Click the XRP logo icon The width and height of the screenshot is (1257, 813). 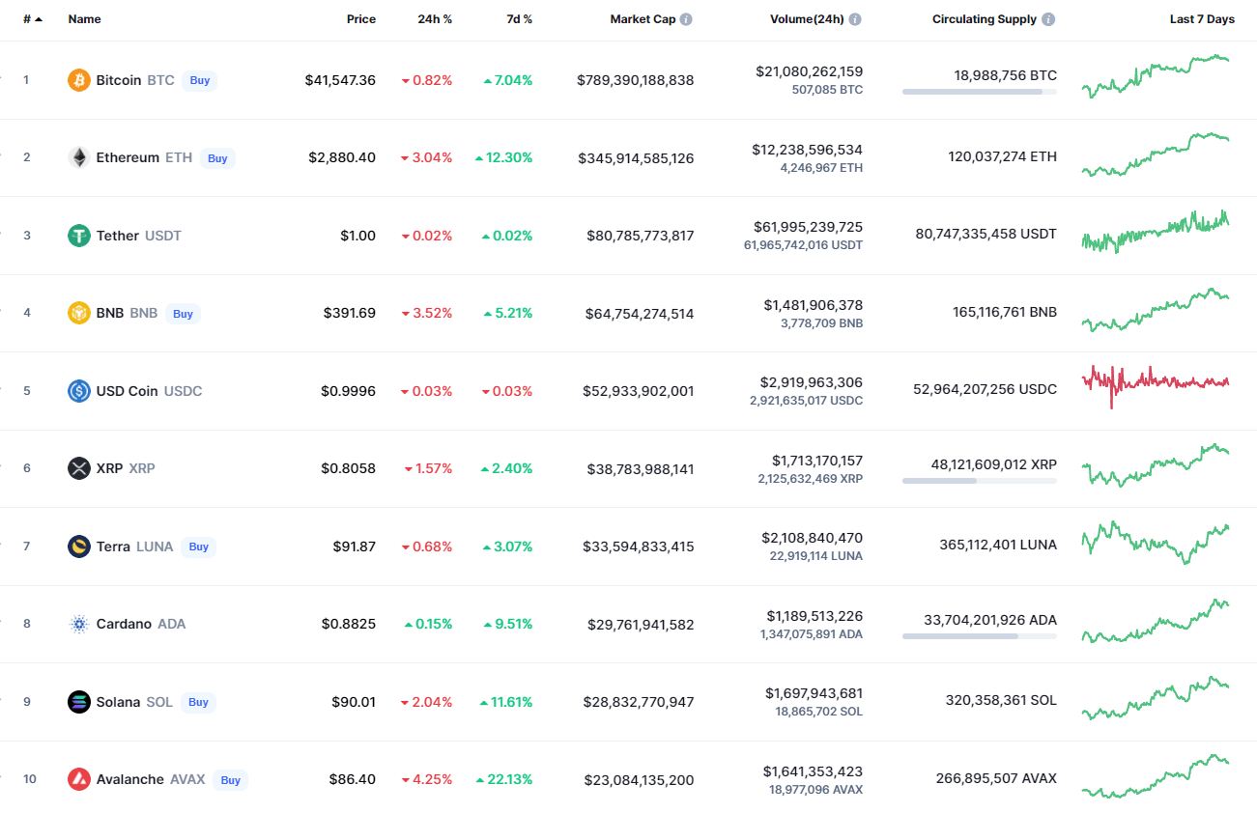79,468
